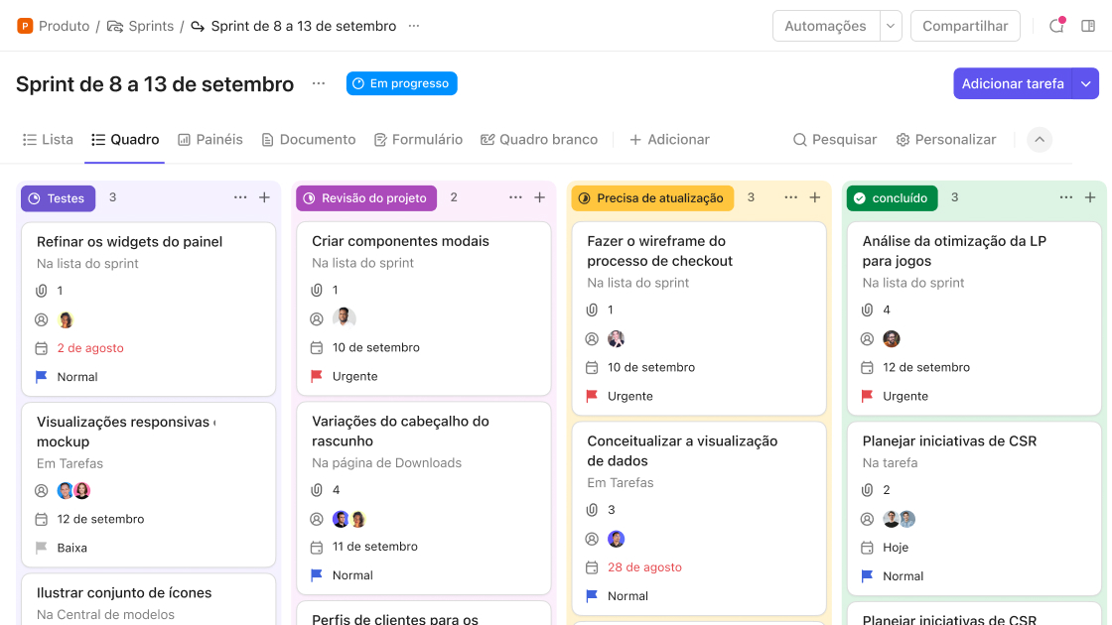
Task: Expand the Automações dropdown arrow
Action: coord(890,26)
